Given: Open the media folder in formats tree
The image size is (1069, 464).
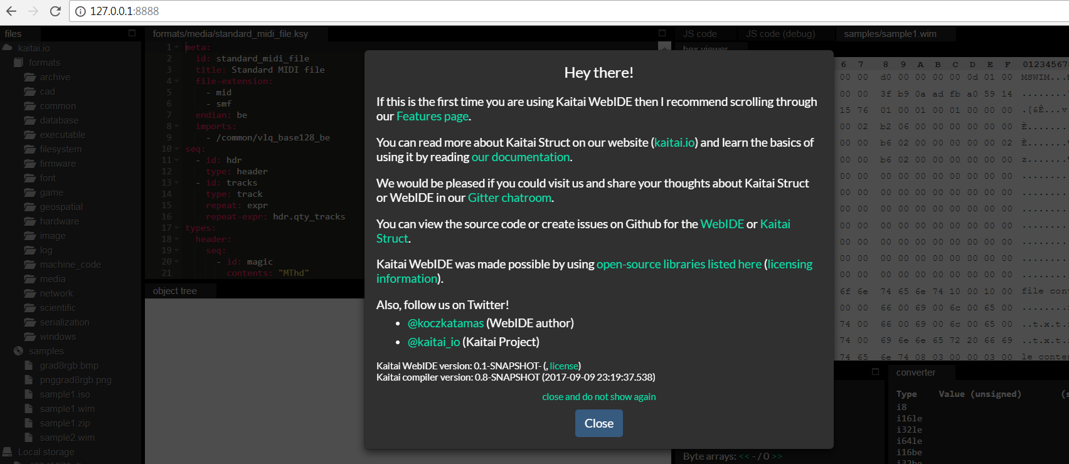Looking at the screenshot, I should pos(53,279).
